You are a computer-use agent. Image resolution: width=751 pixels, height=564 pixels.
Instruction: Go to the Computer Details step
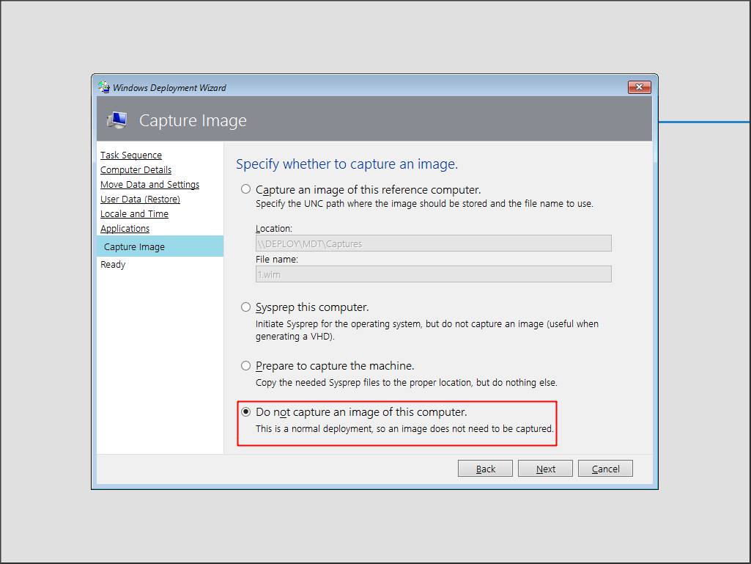136,170
